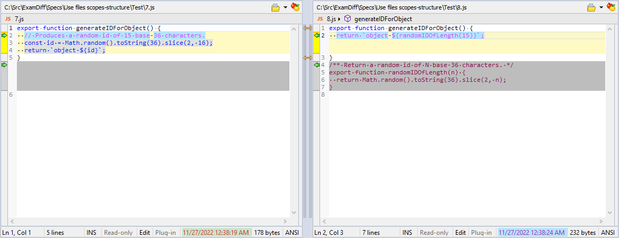Screen dimensions: 619x238
Task: Click the 'const id = Math.random()' line
Action: (118, 43)
